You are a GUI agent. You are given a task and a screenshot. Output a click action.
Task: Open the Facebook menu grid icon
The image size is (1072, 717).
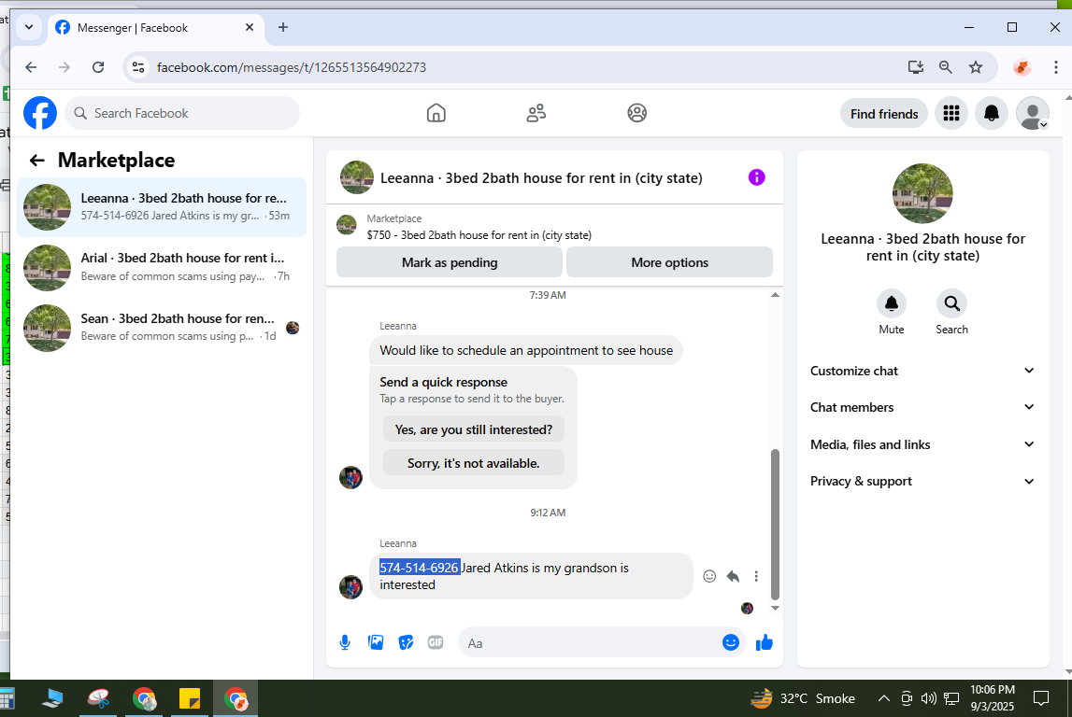point(951,113)
